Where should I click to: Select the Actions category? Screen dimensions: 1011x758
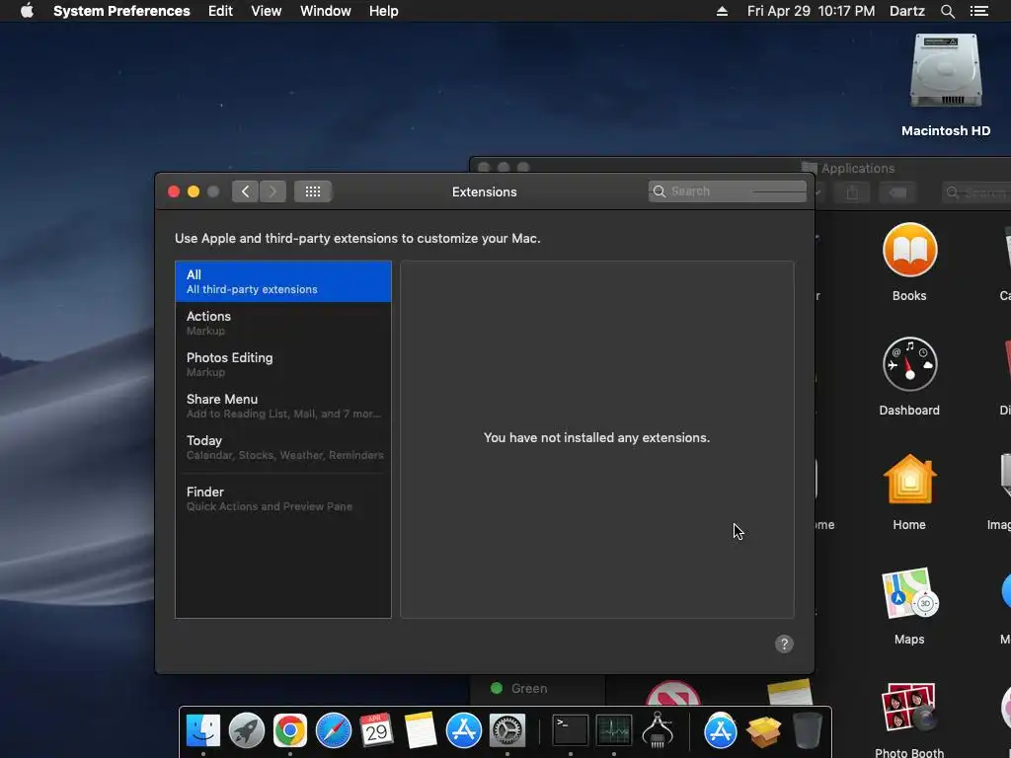(x=283, y=323)
